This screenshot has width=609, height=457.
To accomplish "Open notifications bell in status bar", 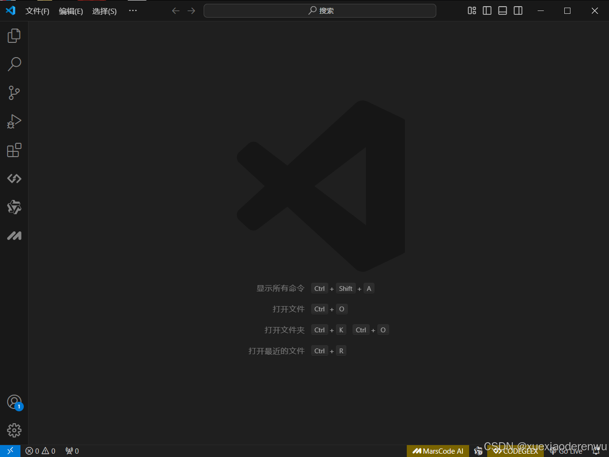I will 596,451.
